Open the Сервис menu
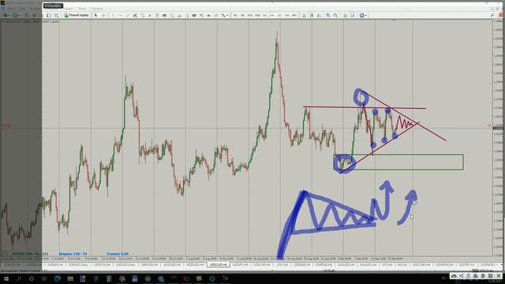Image resolution: width=505 pixels, height=284 pixels. 69,9
